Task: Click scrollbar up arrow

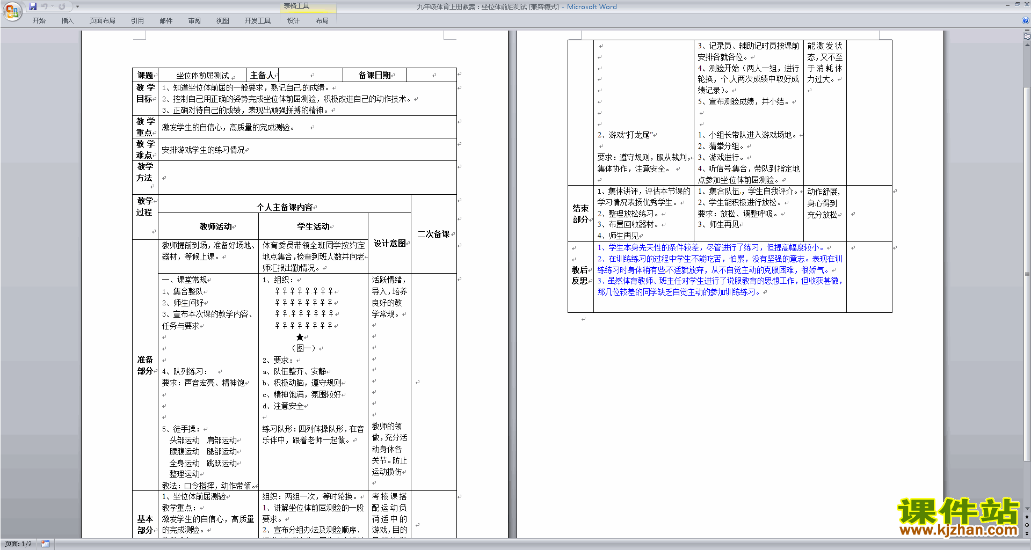Action: (x=1027, y=44)
